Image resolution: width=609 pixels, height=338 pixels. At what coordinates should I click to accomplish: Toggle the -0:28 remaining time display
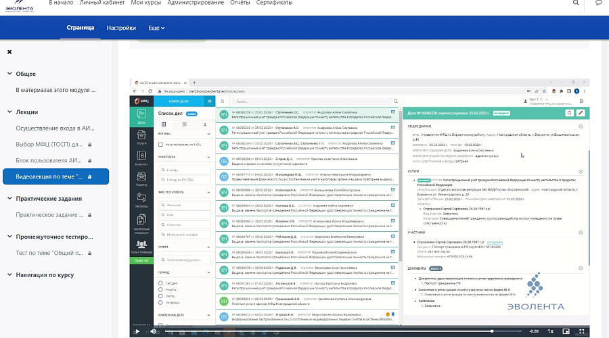(534, 331)
